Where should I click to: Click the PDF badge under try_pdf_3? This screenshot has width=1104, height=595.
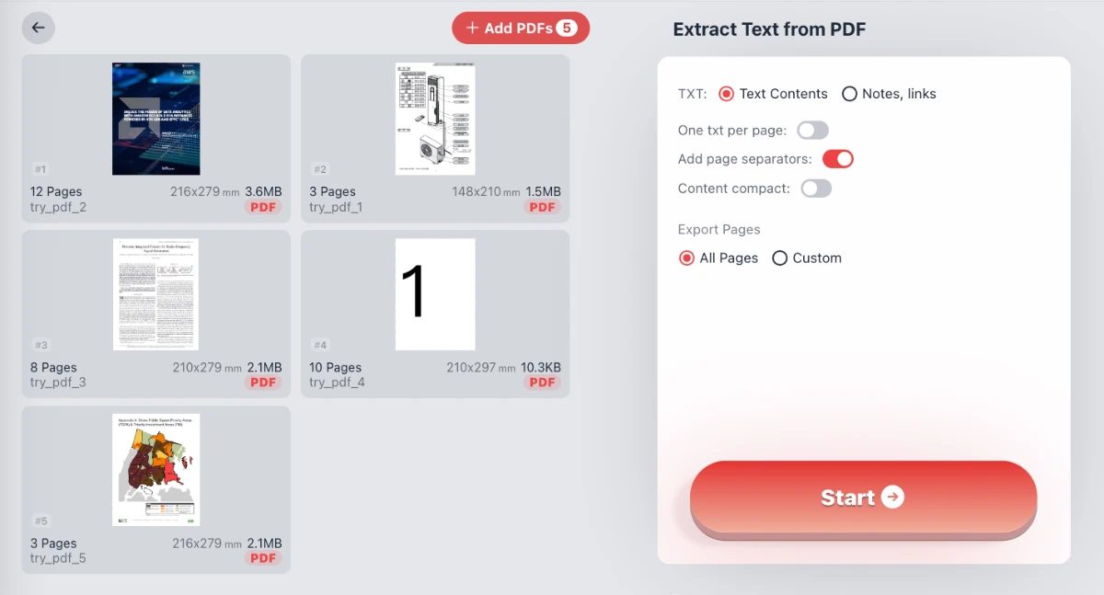[x=263, y=383]
